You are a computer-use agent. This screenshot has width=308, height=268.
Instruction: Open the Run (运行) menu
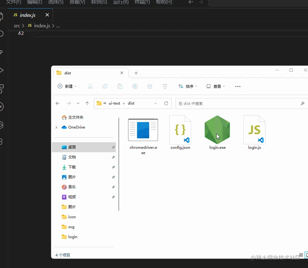pos(121,2)
